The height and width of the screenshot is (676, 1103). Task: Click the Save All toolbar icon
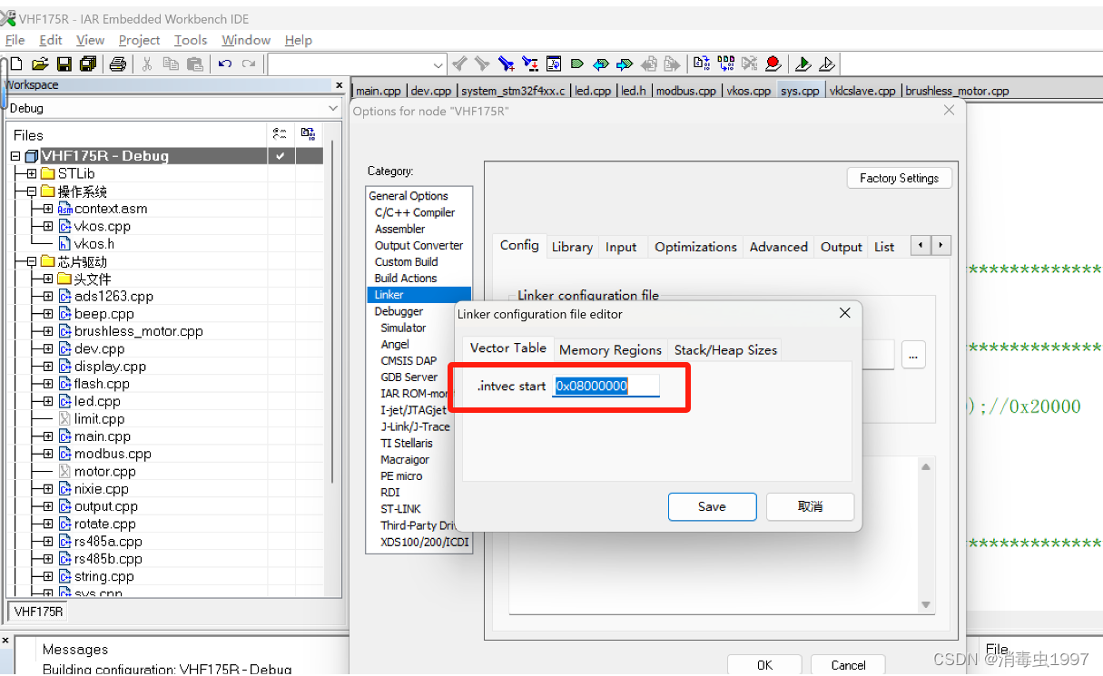(87, 64)
